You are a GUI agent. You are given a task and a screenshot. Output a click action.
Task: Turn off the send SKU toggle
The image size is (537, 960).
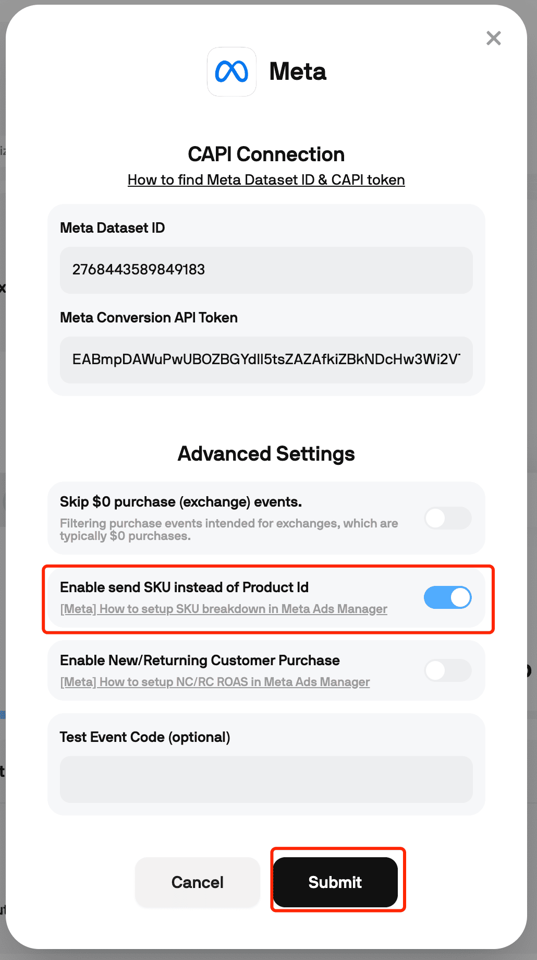click(447, 597)
